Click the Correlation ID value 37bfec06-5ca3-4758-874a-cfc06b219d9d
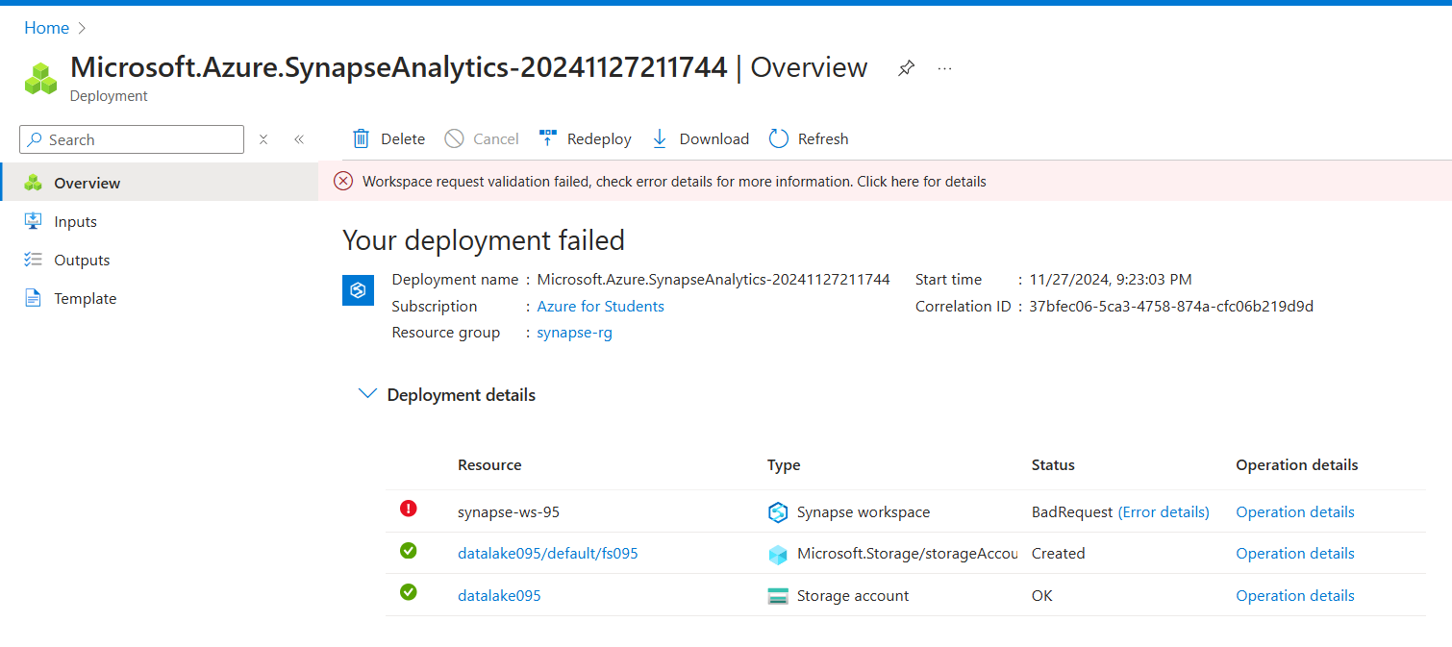 pyautogui.click(x=1171, y=306)
